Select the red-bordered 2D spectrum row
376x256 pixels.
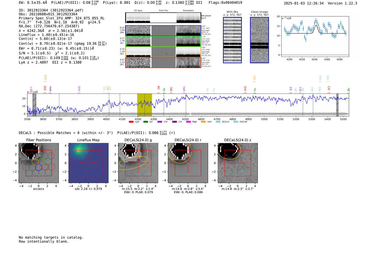[x=163, y=63]
